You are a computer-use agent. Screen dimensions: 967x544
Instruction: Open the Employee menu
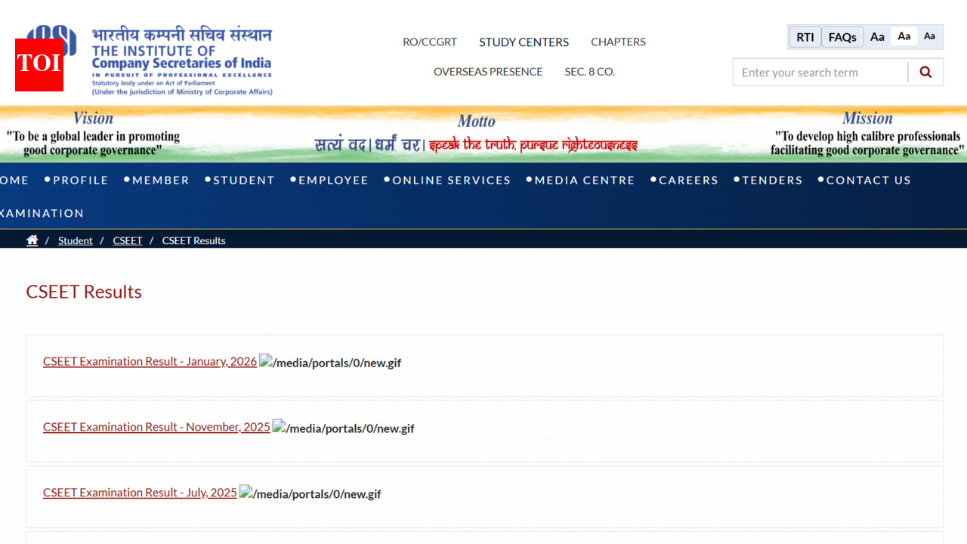coord(333,180)
